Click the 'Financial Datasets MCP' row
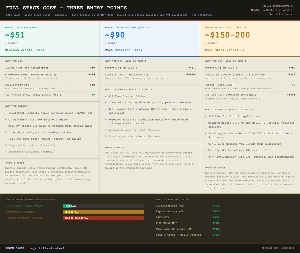 (188, 229)
